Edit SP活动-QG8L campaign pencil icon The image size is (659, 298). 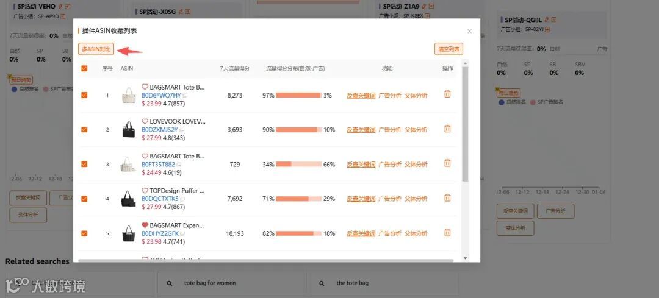coord(547,20)
